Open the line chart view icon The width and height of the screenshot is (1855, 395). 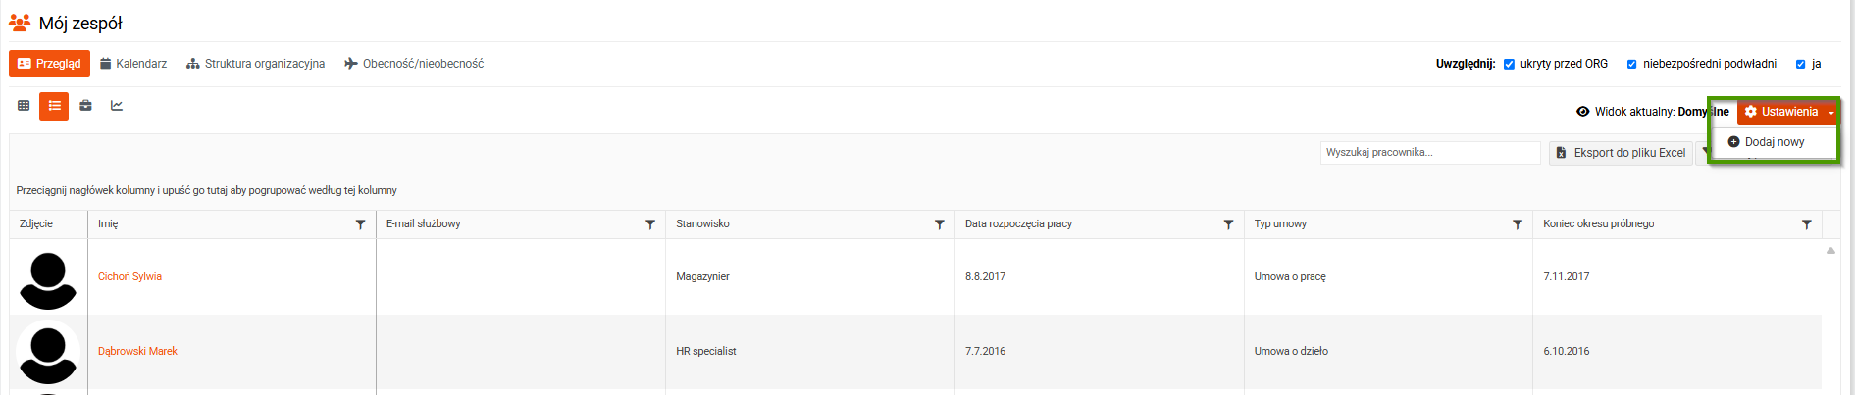(117, 106)
